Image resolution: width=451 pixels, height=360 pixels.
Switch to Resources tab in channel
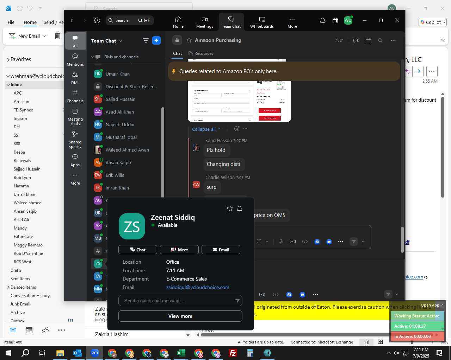tap(201, 53)
